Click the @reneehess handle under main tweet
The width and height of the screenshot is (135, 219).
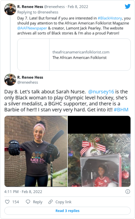(28, 82)
